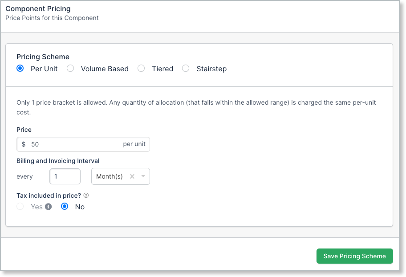Image resolution: width=406 pixels, height=277 pixels.
Task: Pick the Stairstep pricing scheme
Action: click(x=186, y=69)
